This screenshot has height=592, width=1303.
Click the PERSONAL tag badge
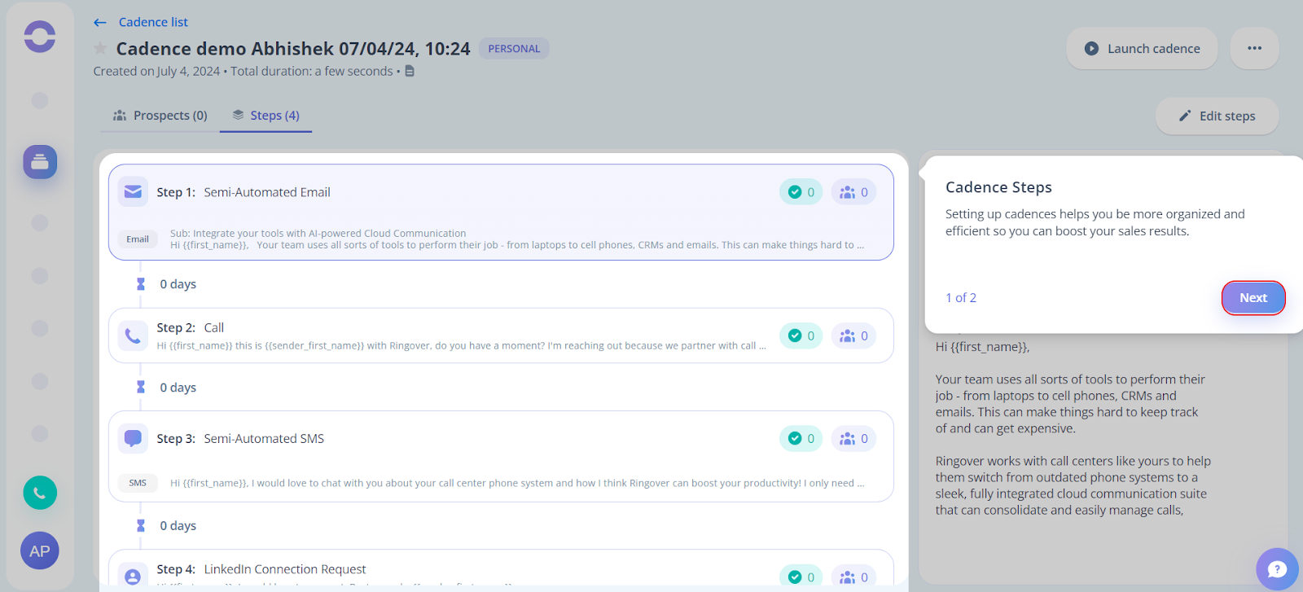514,49
